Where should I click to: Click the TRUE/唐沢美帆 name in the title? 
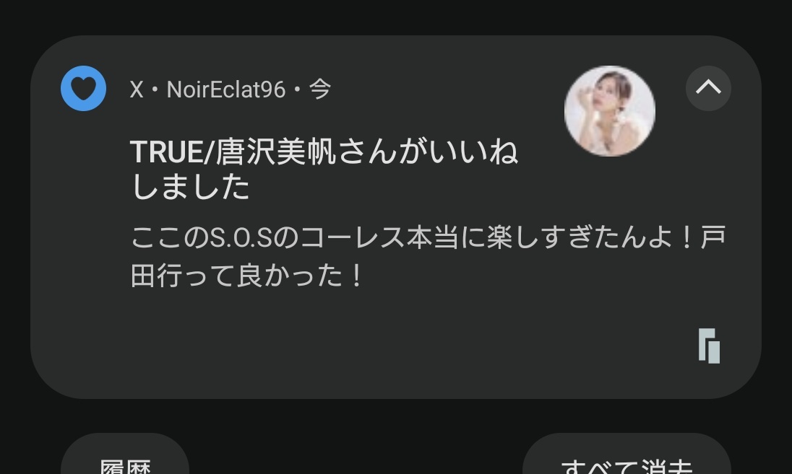click(x=233, y=152)
